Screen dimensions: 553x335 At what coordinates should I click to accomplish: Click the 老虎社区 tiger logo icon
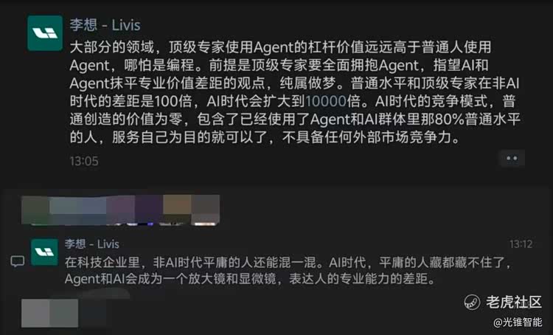(472, 303)
